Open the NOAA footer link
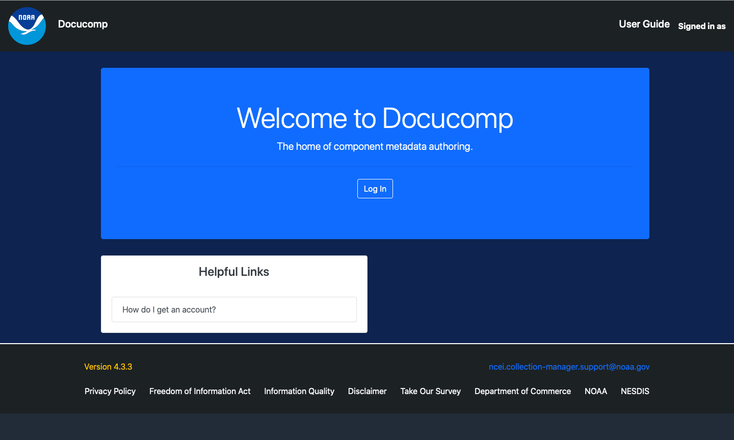The height and width of the screenshot is (440, 734). click(596, 391)
